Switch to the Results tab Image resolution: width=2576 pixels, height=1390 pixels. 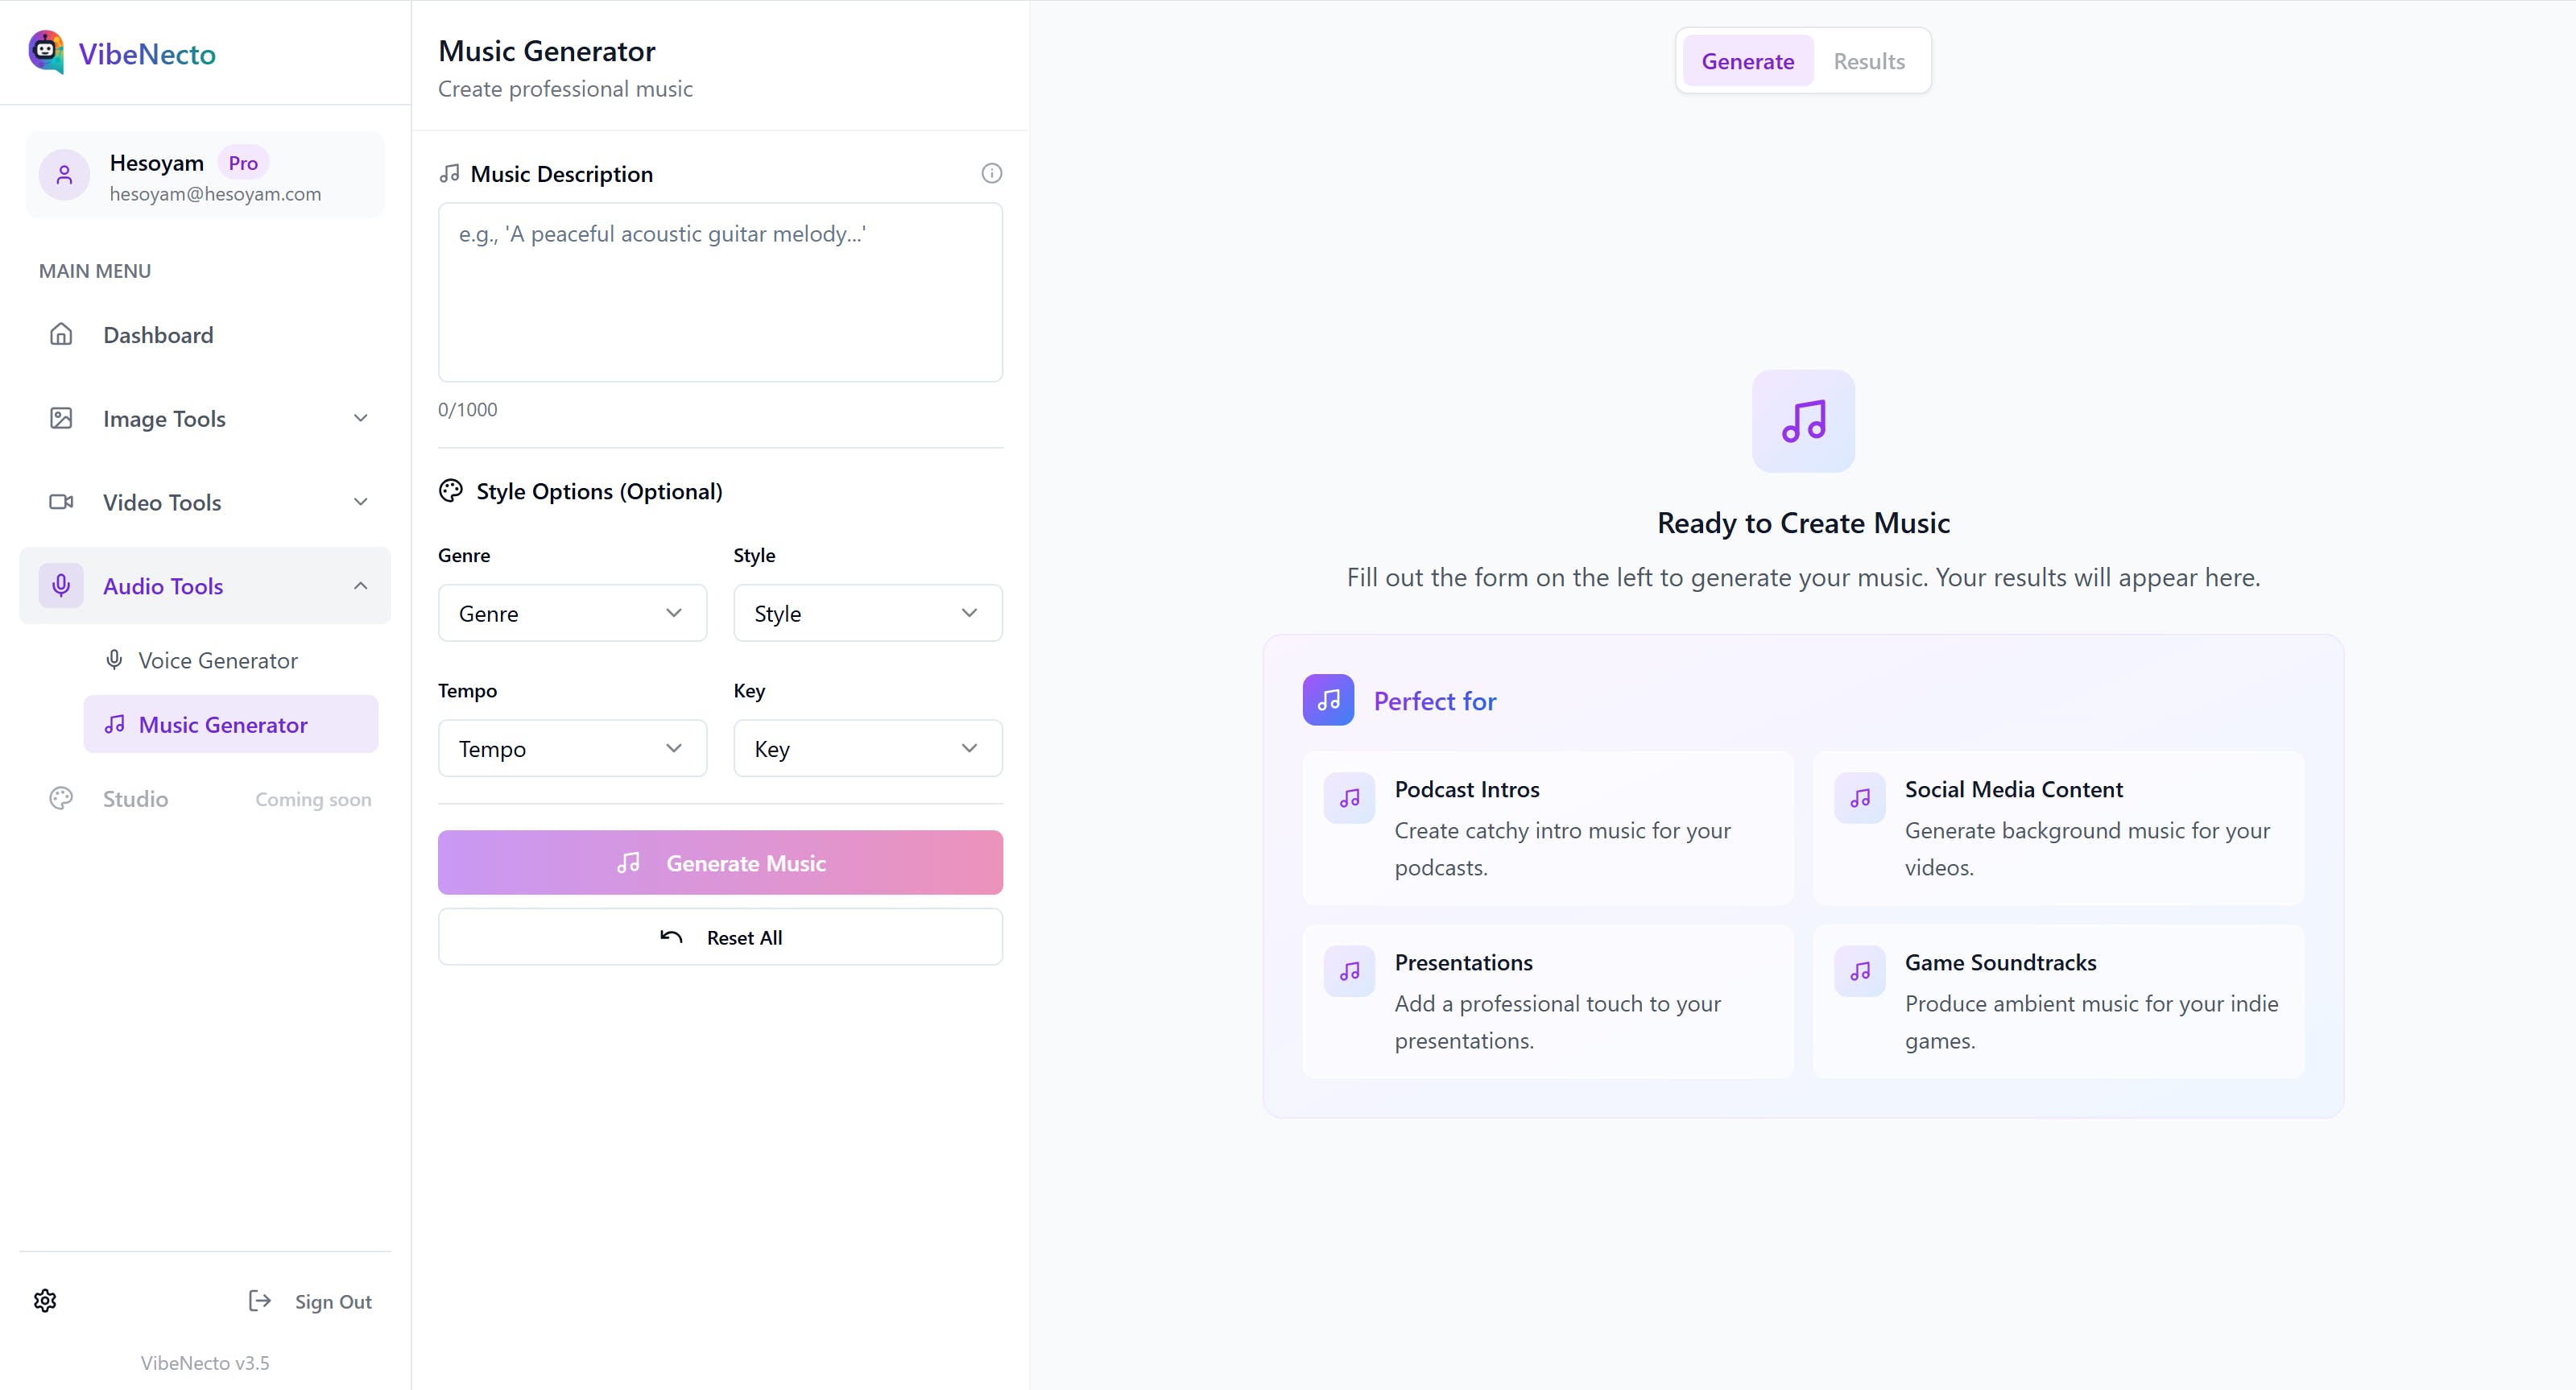(x=1868, y=61)
